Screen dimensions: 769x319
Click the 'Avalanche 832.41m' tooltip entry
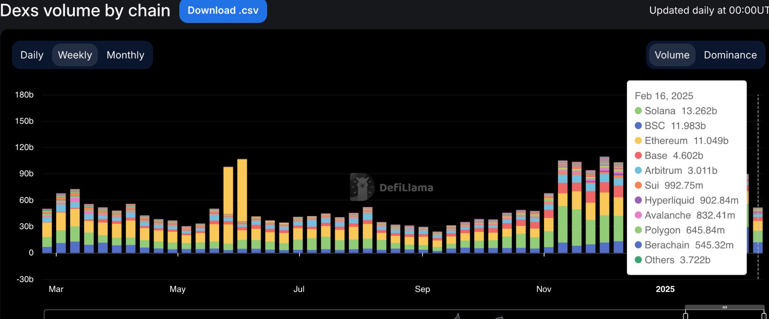point(685,215)
